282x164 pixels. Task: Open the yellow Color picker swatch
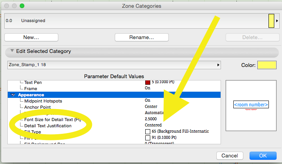[267, 65]
